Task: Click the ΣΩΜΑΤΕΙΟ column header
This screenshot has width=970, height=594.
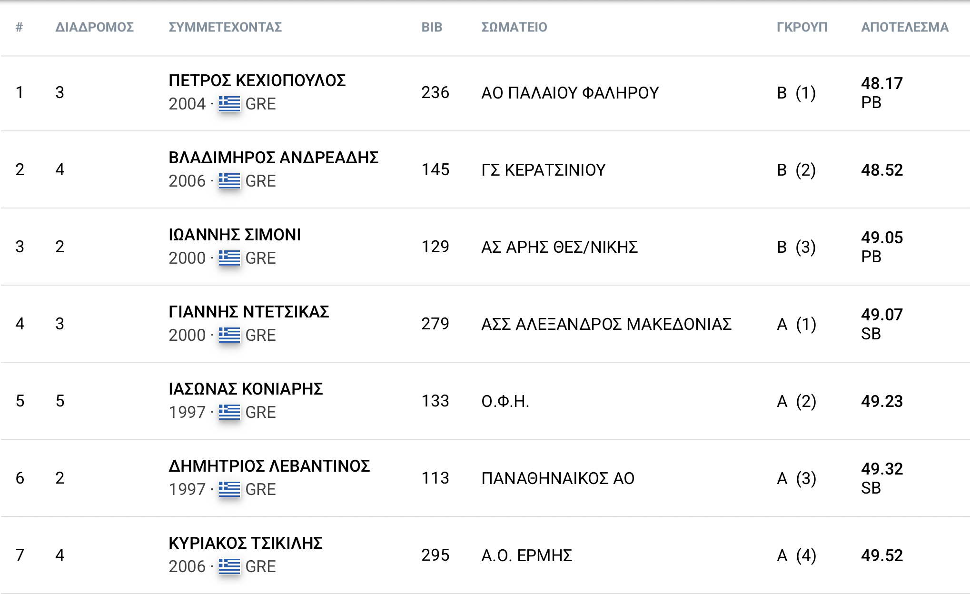Action: pos(514,27)
